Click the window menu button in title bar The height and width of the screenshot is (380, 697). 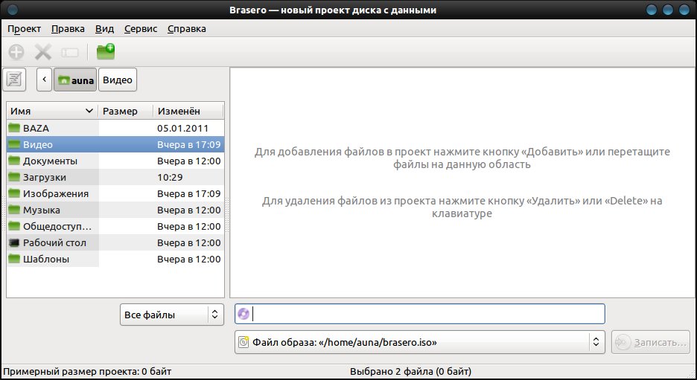13,10
